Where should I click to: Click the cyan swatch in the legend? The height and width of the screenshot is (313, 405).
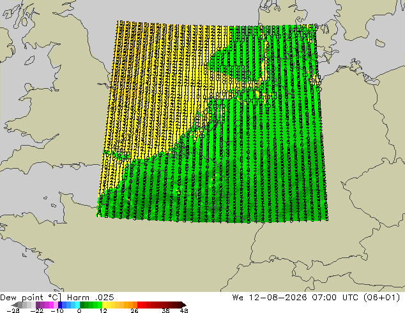click(77, 305)
